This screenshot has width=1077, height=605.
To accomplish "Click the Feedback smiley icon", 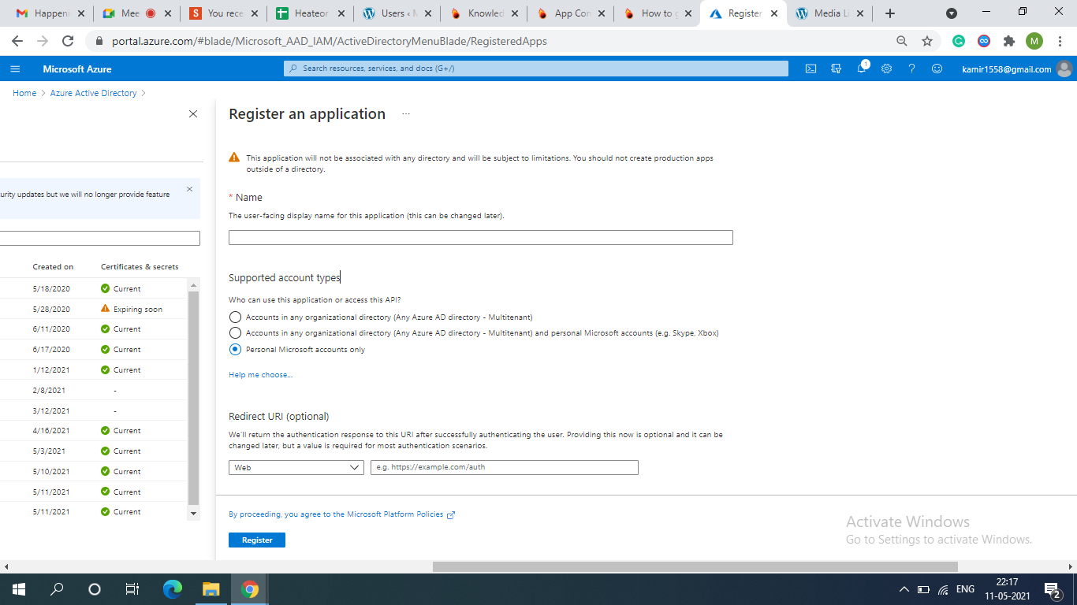I will click(937, 69).
